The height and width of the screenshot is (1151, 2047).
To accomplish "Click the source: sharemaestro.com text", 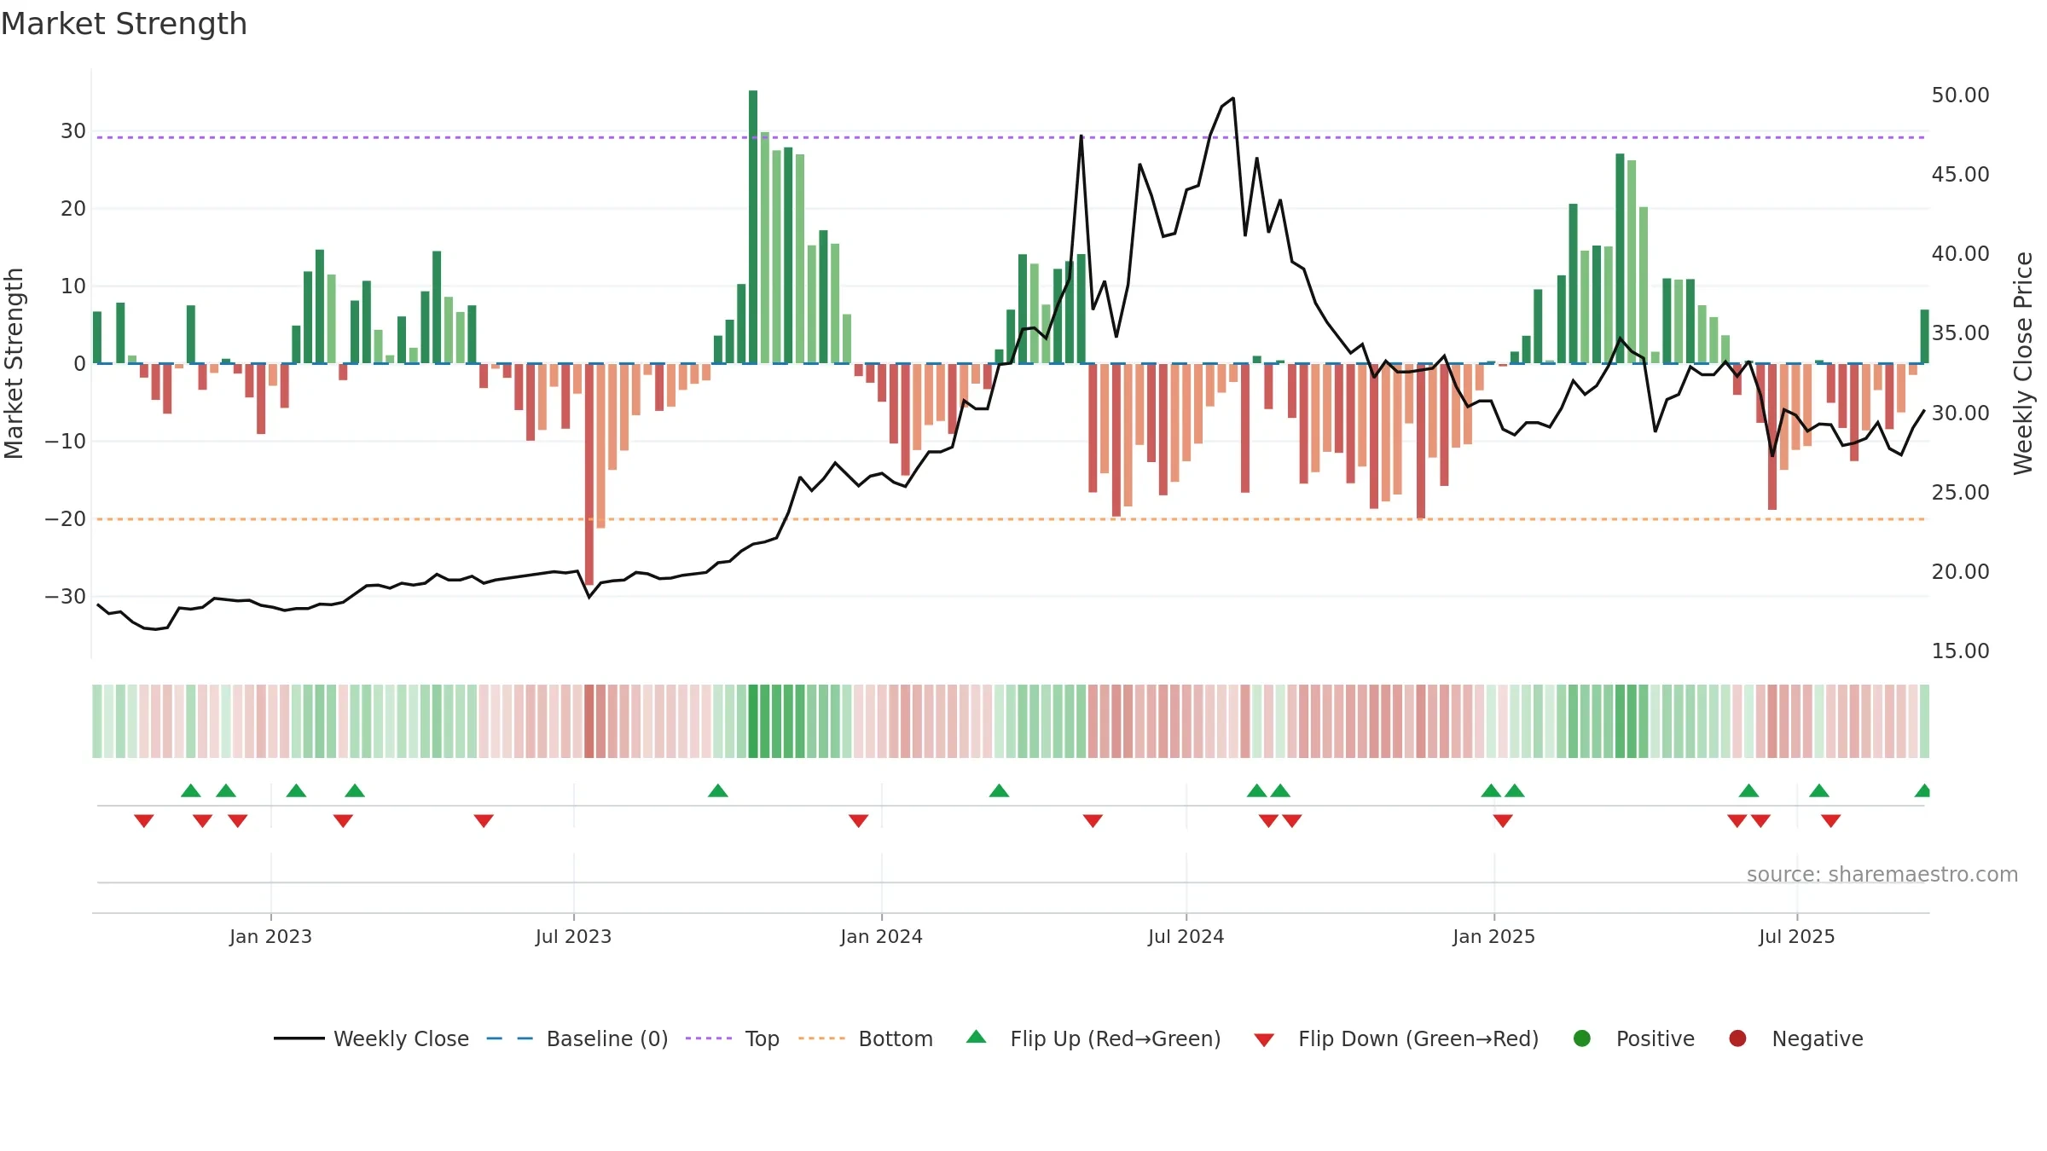I will coord(1882,875).
